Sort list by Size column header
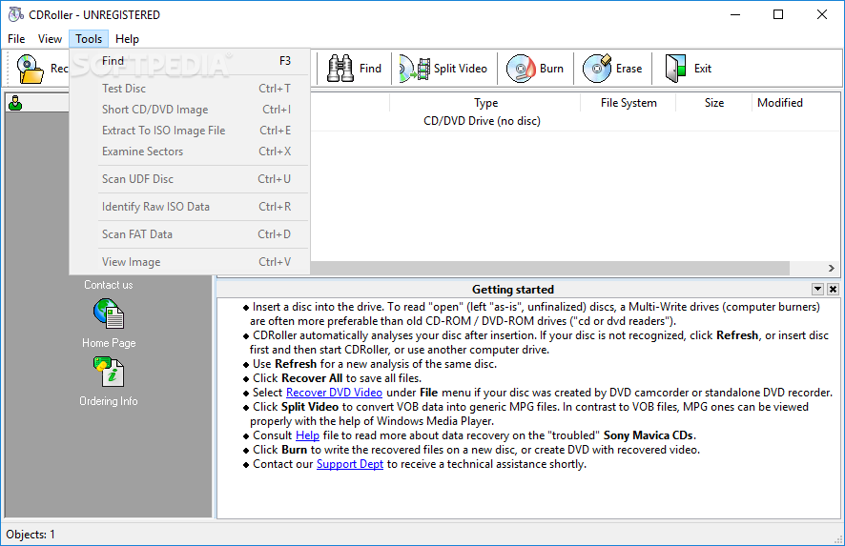845x546 pixels. [714, 103]
